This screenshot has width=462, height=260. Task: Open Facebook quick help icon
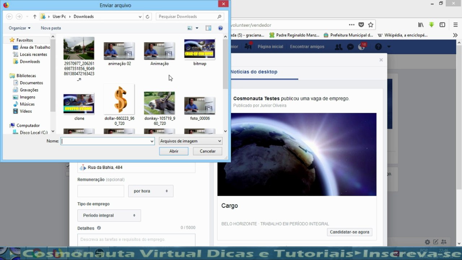[x=378, y=47]
